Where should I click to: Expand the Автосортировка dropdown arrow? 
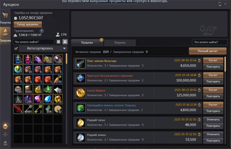tap(64, 48)
